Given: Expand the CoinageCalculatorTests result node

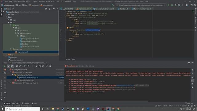Looking at the screenshot, I should tap(13, 80).
